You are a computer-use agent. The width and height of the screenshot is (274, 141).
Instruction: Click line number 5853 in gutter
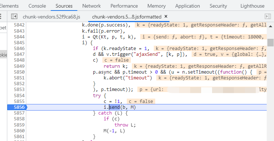pos(19,90)
